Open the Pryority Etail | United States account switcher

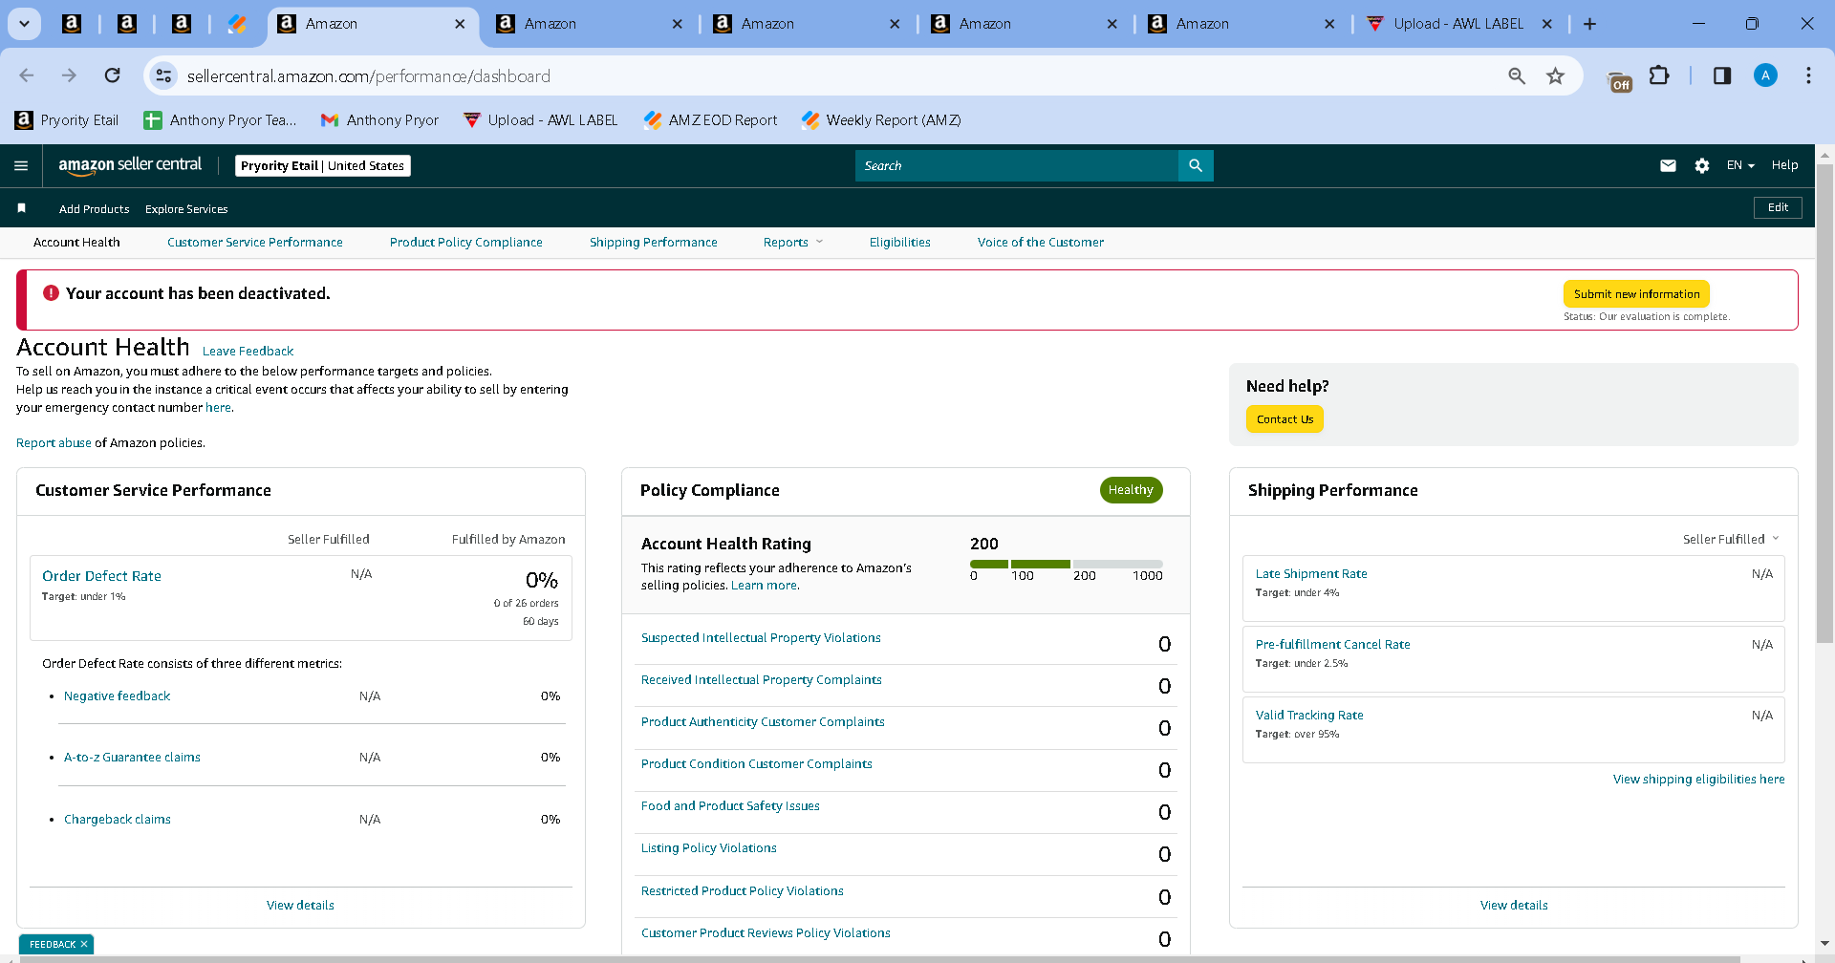(x=323, y=166)
